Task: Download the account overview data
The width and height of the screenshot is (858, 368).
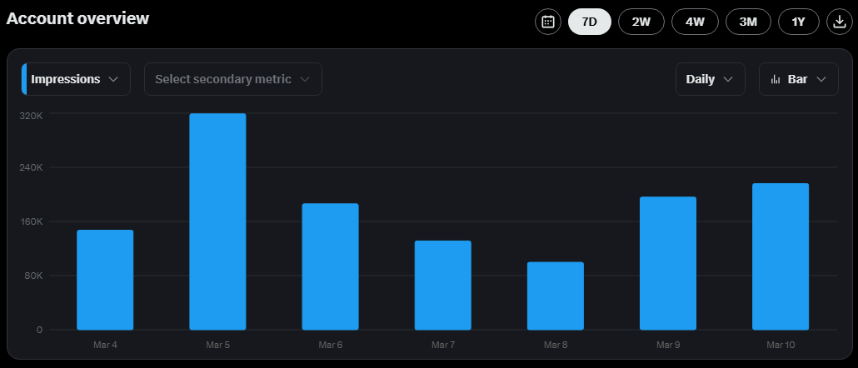Action: [839, 22]
